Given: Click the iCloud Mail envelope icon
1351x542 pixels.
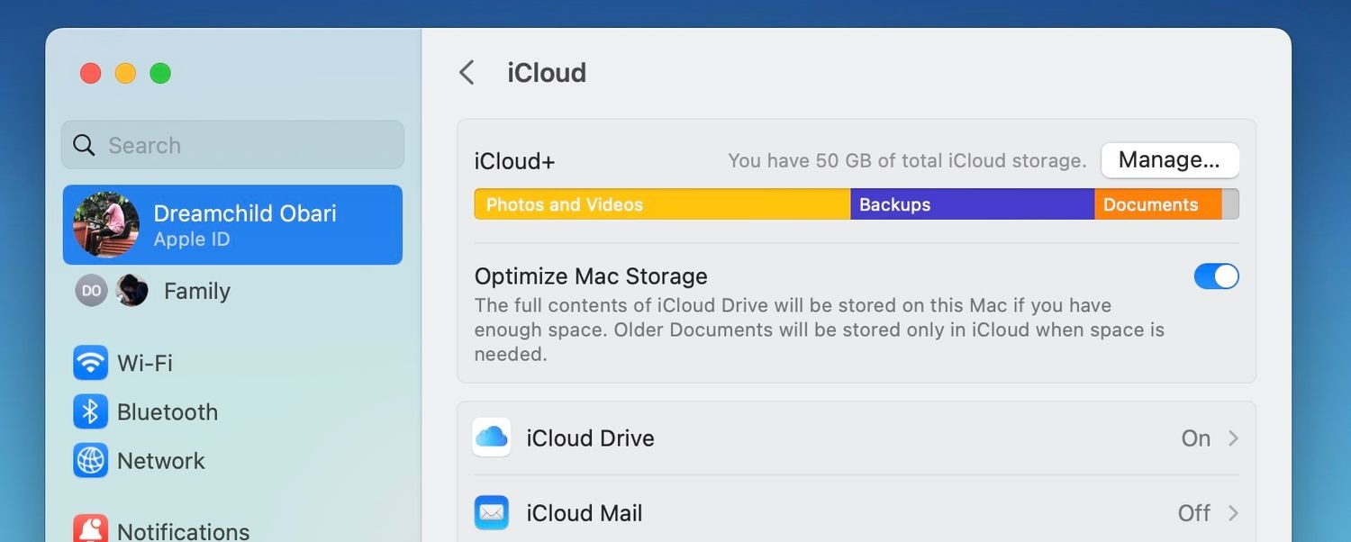Looking at the screenshot, I should pyautogui.click(x=492, y=512).
